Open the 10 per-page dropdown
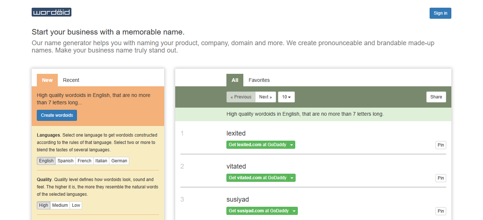 pyautogui.click(x=286, y=97)
